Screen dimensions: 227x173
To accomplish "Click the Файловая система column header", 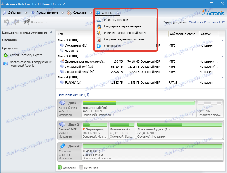I will 182,34.
